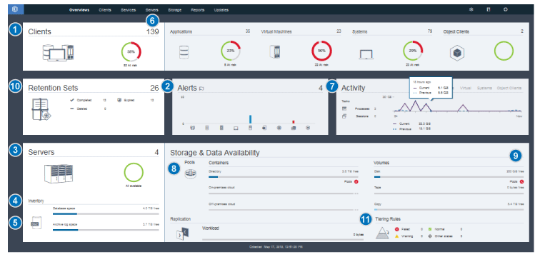The width and height of the screenshot is (540, 257).
Task: Click the Clients 38% at-risk donut chart
Action: tap(131, 52)
